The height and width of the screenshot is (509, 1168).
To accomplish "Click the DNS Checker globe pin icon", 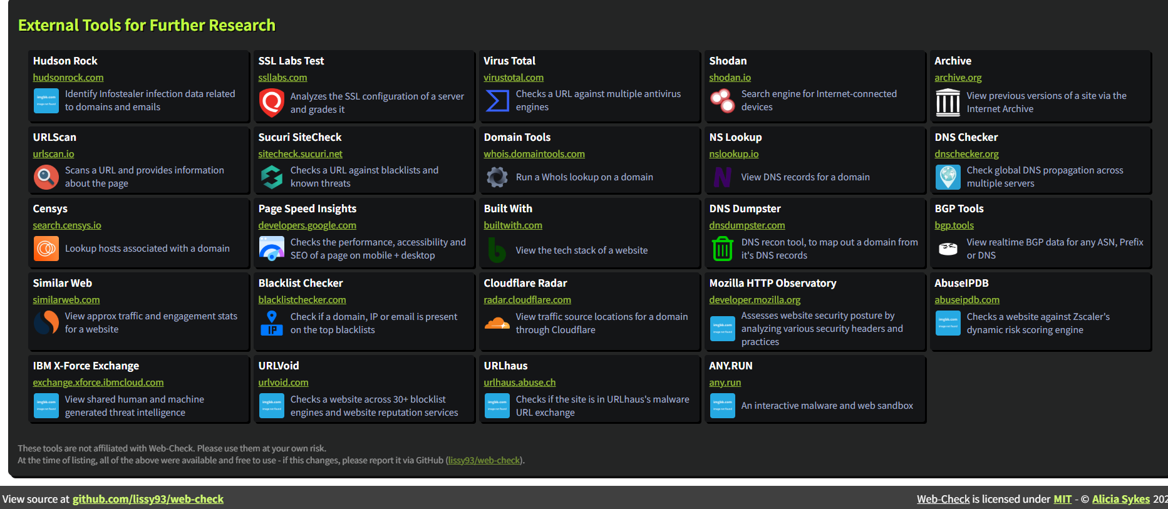I will point(948,177).
